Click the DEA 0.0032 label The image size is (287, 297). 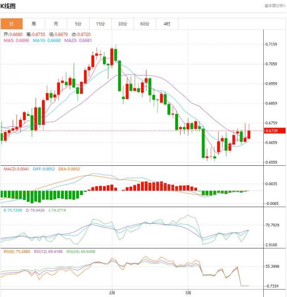point(69,169)
